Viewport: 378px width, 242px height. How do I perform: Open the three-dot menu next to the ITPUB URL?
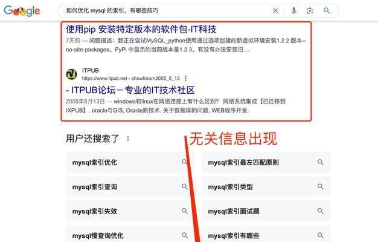click(185, 78)
